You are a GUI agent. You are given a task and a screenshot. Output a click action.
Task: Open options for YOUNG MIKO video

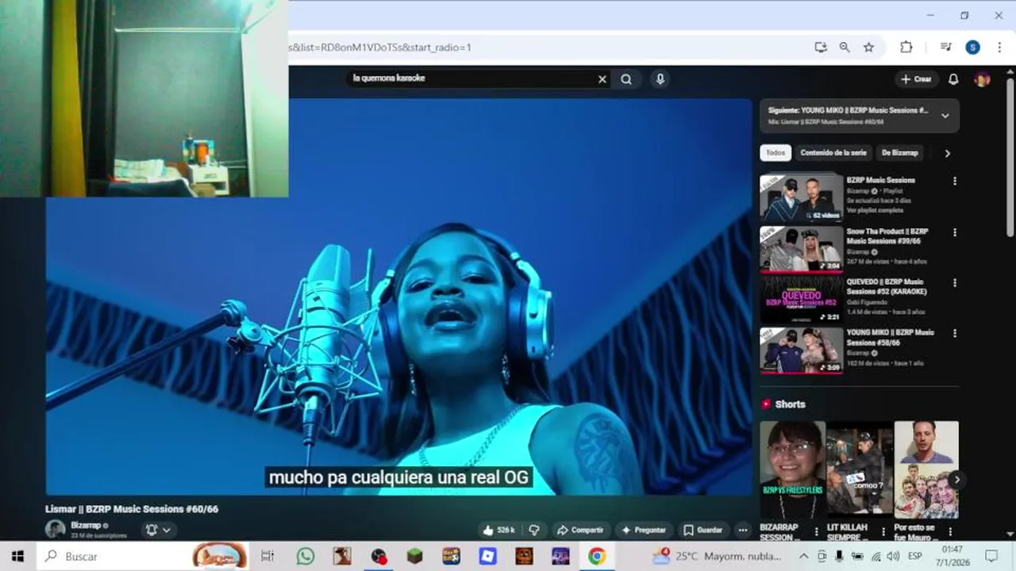click(x=954, y=334)
